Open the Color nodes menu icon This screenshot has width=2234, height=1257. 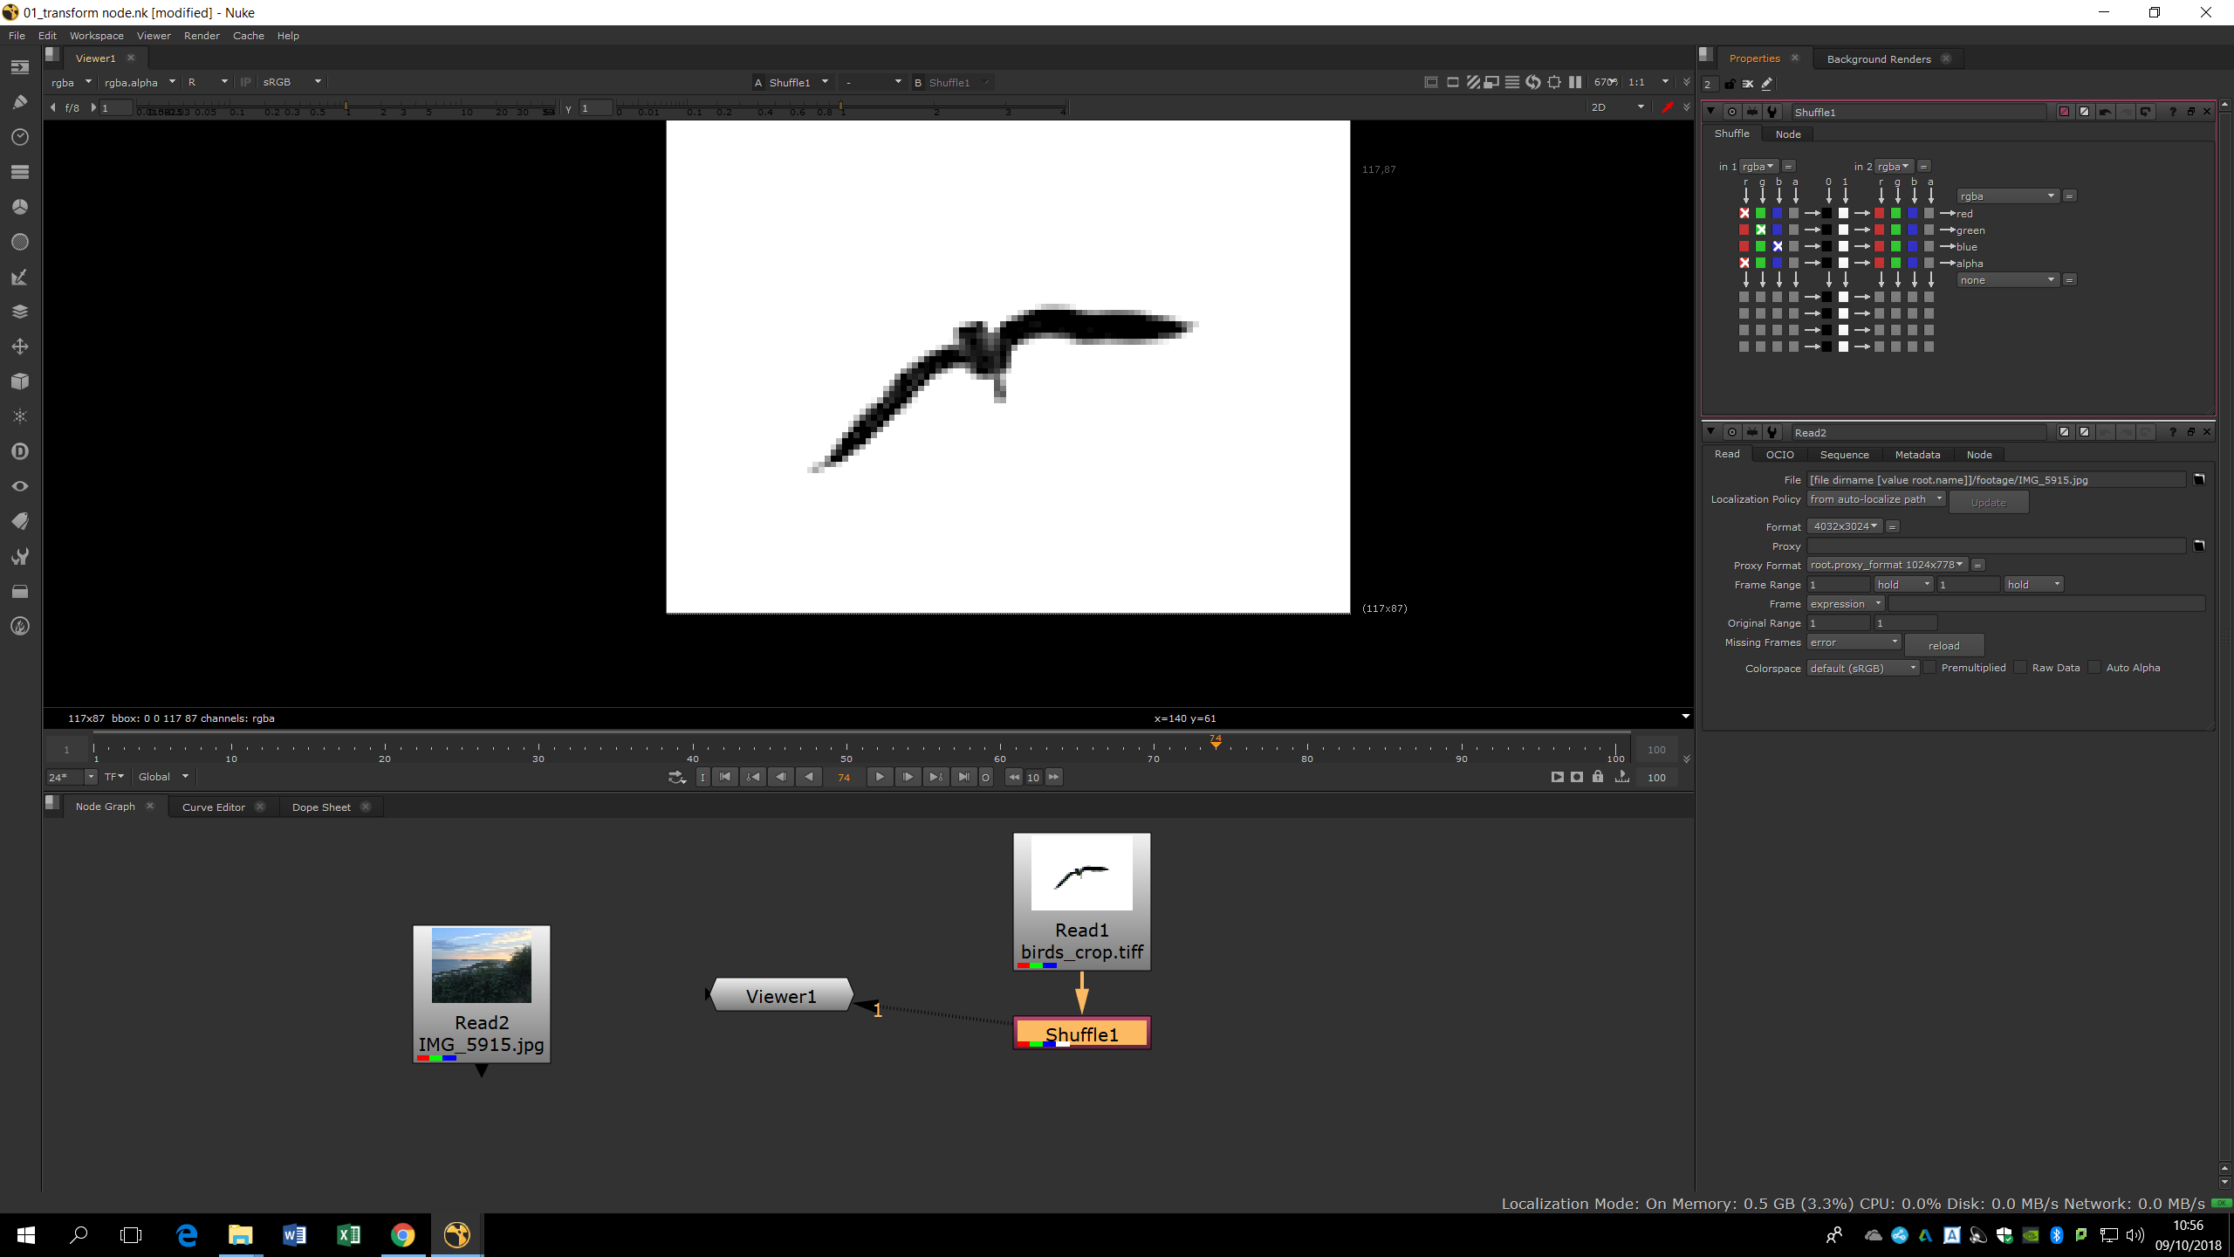[19, 207]
